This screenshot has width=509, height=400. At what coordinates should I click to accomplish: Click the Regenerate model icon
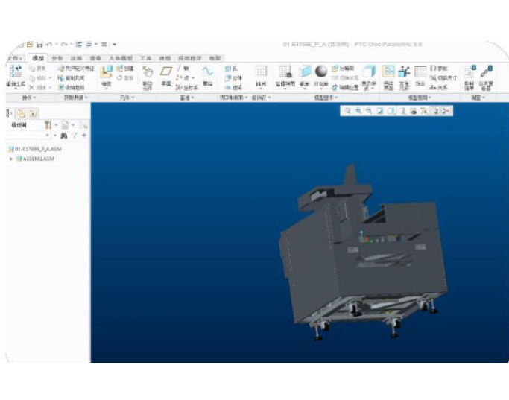click(x=15, y=72)
